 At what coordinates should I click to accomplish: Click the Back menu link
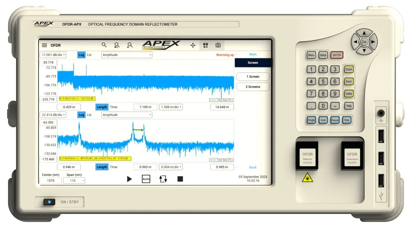tap(253, 167)
